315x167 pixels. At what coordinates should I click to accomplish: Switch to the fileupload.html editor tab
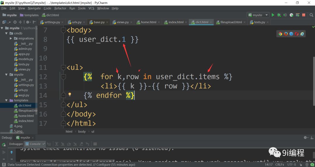click(231, 22)
